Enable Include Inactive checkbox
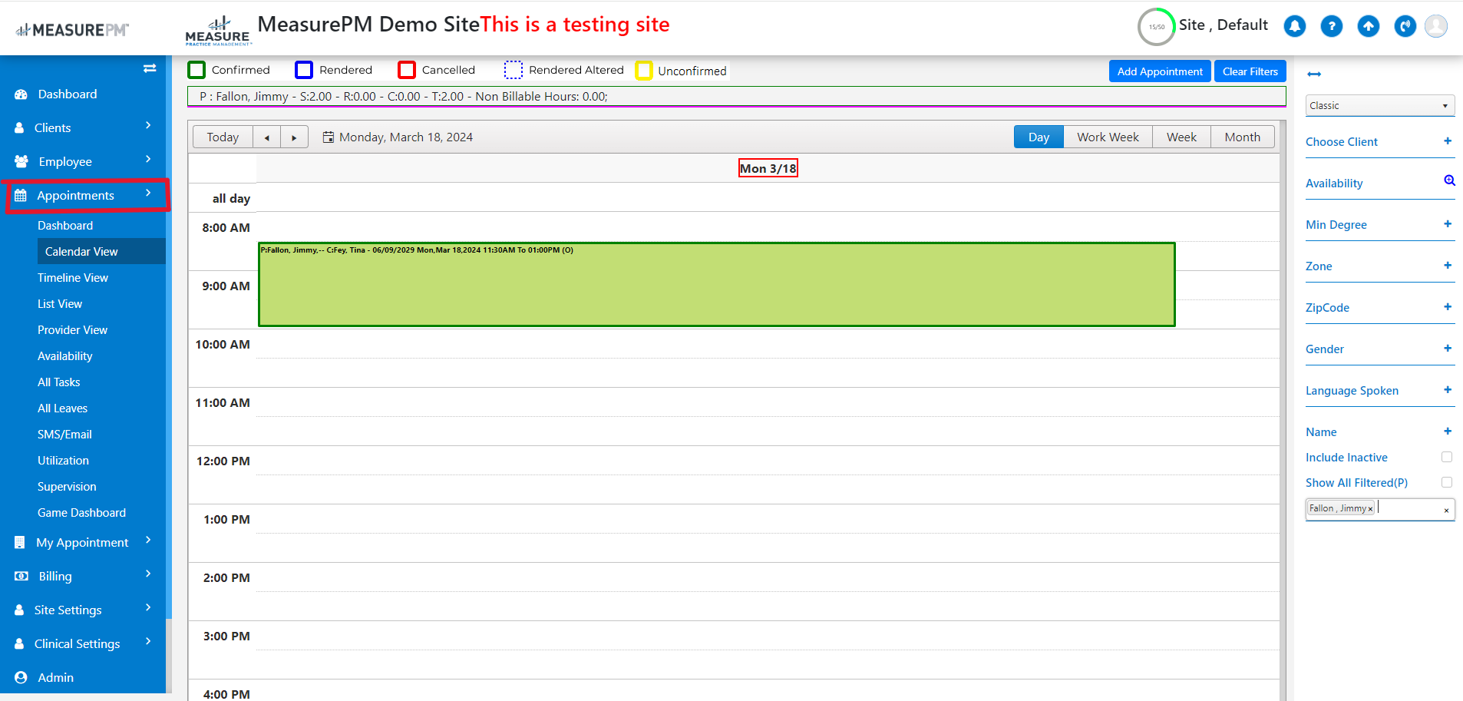Screen dimensions: 1463x701 (x=1447, y=457)
